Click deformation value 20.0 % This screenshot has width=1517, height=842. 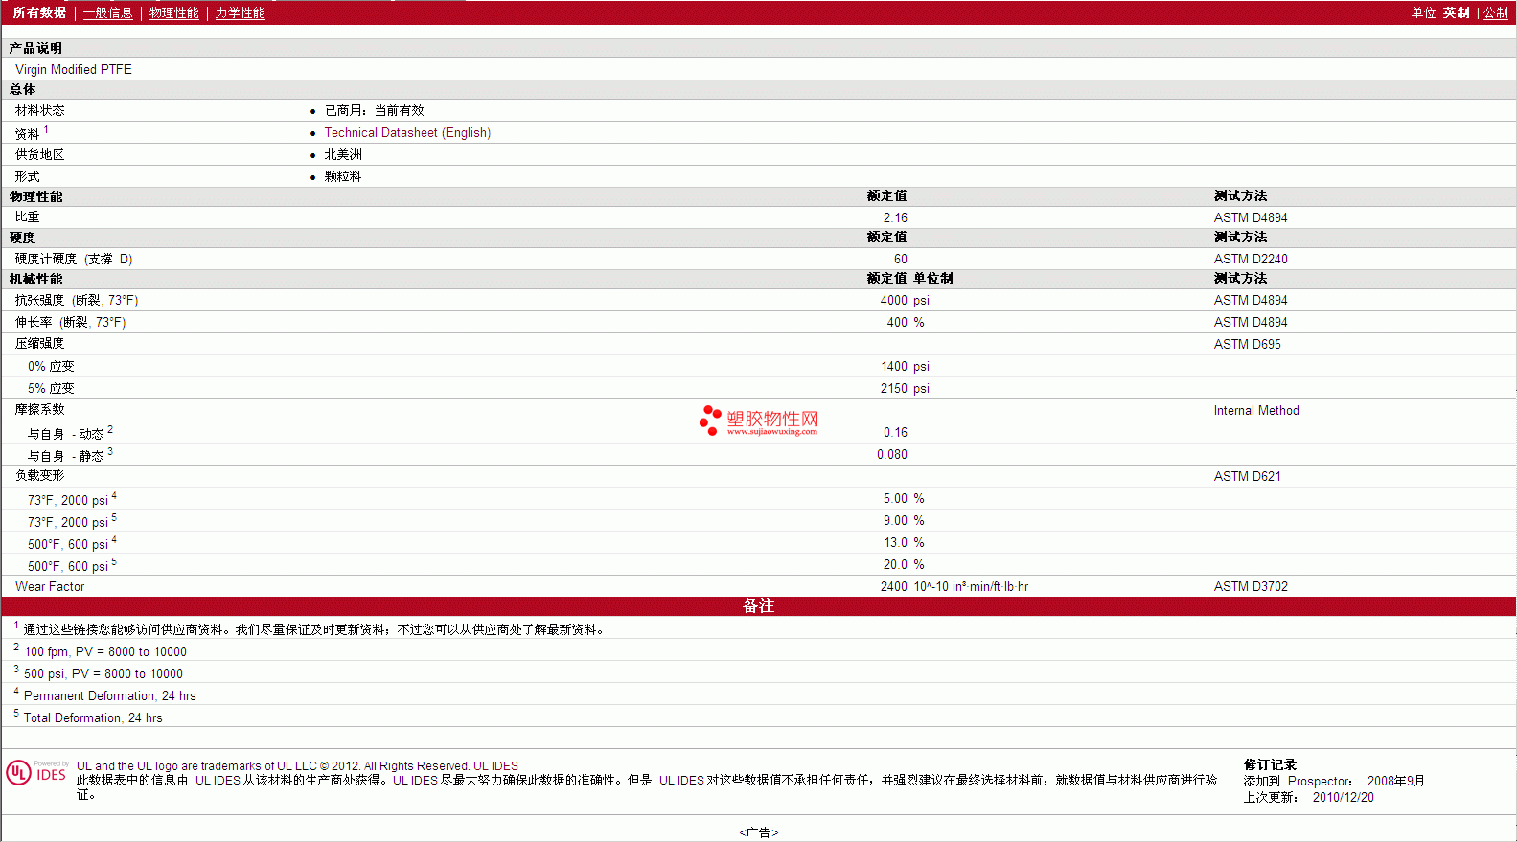pyautogui.click(x=904, y=564)
